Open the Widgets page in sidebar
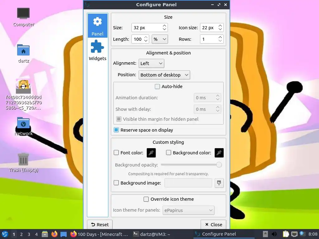 [98, 50]
